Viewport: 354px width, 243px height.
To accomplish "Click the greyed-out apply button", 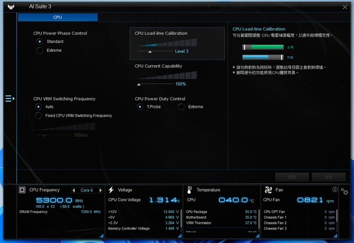I will pyautogui.click(x=329, y=177).
